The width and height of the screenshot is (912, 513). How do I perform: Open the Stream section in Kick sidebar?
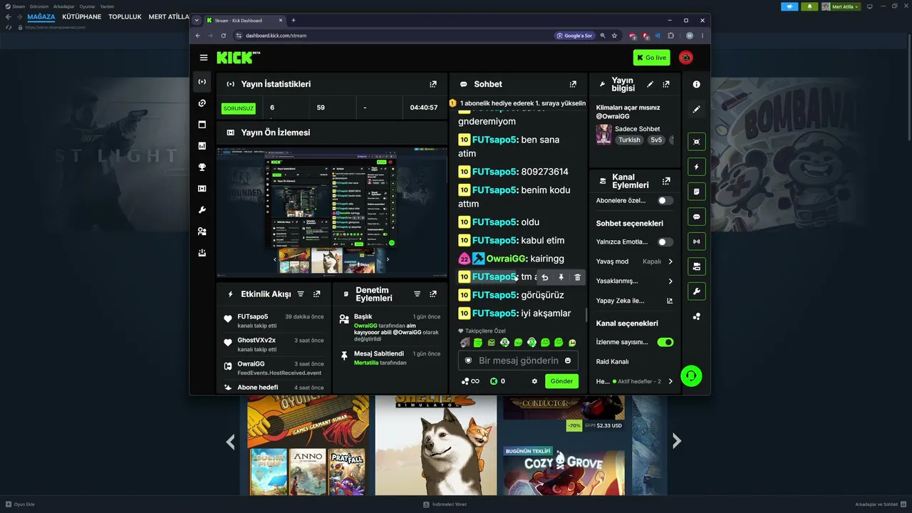click(202, 82)
